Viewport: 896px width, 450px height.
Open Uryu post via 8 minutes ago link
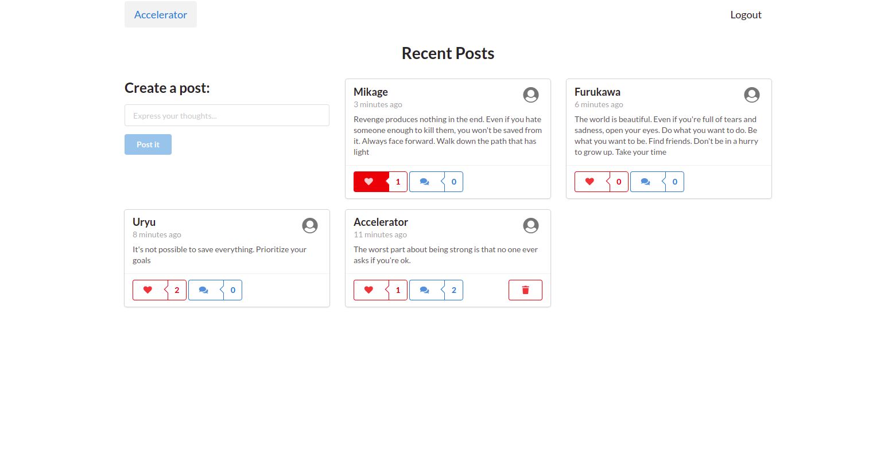click(157, 234)
